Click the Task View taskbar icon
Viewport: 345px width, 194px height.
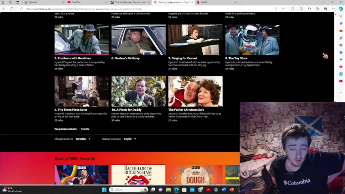click(x=153, y=190)
